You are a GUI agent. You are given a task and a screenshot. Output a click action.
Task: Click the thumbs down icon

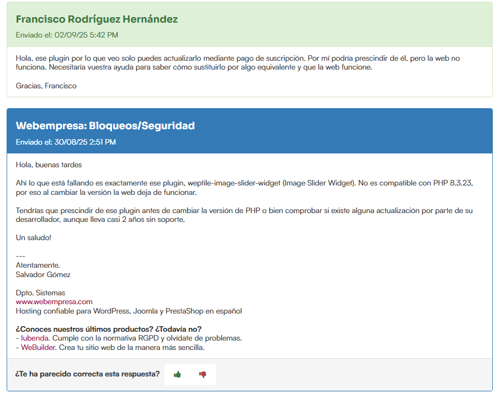click(x=203, y=374)
